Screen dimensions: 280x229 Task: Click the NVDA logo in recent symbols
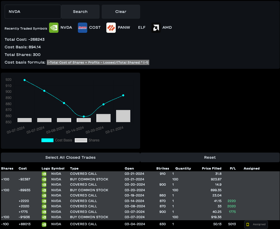click(x=53, y=28)
